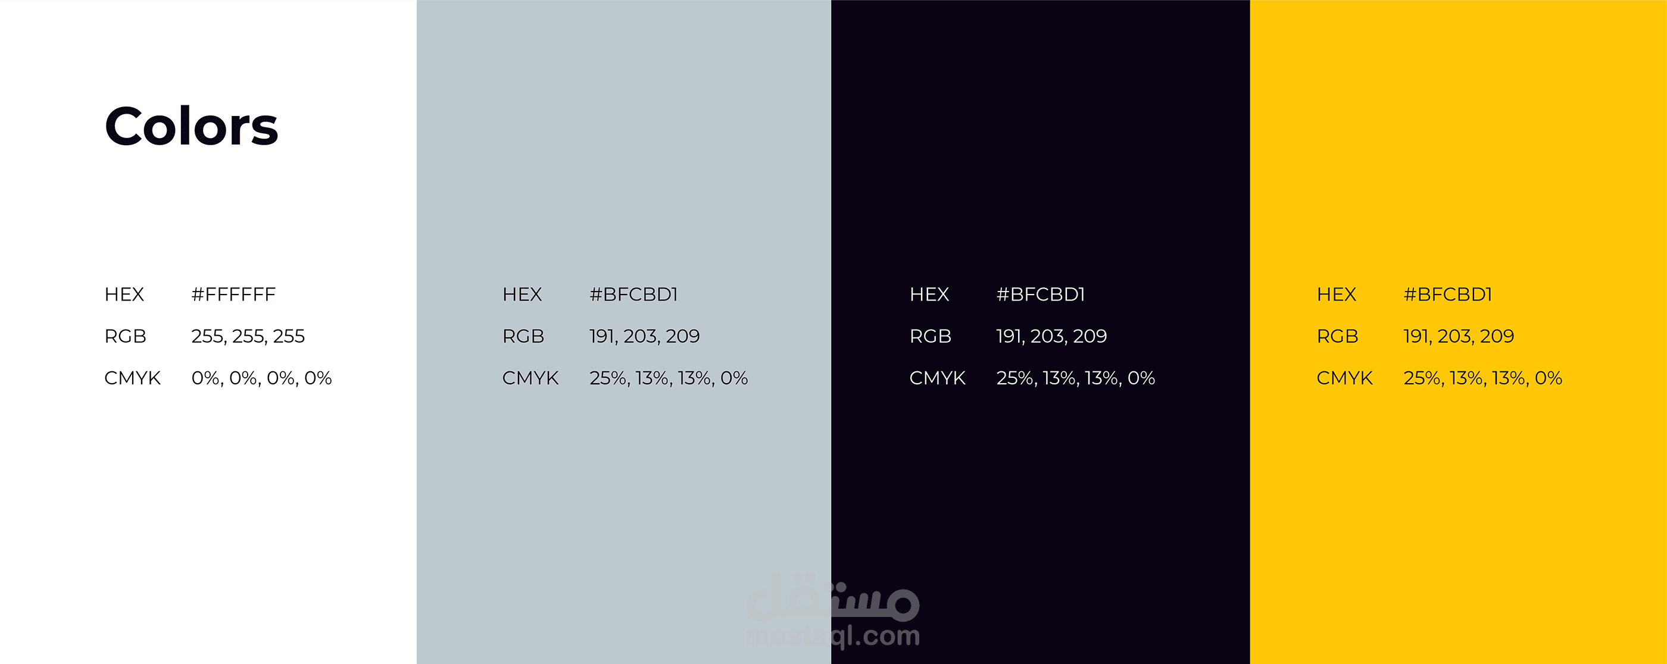Click RGB value on dark panel
1667x664 pixels.
(x=1051, y=336)
